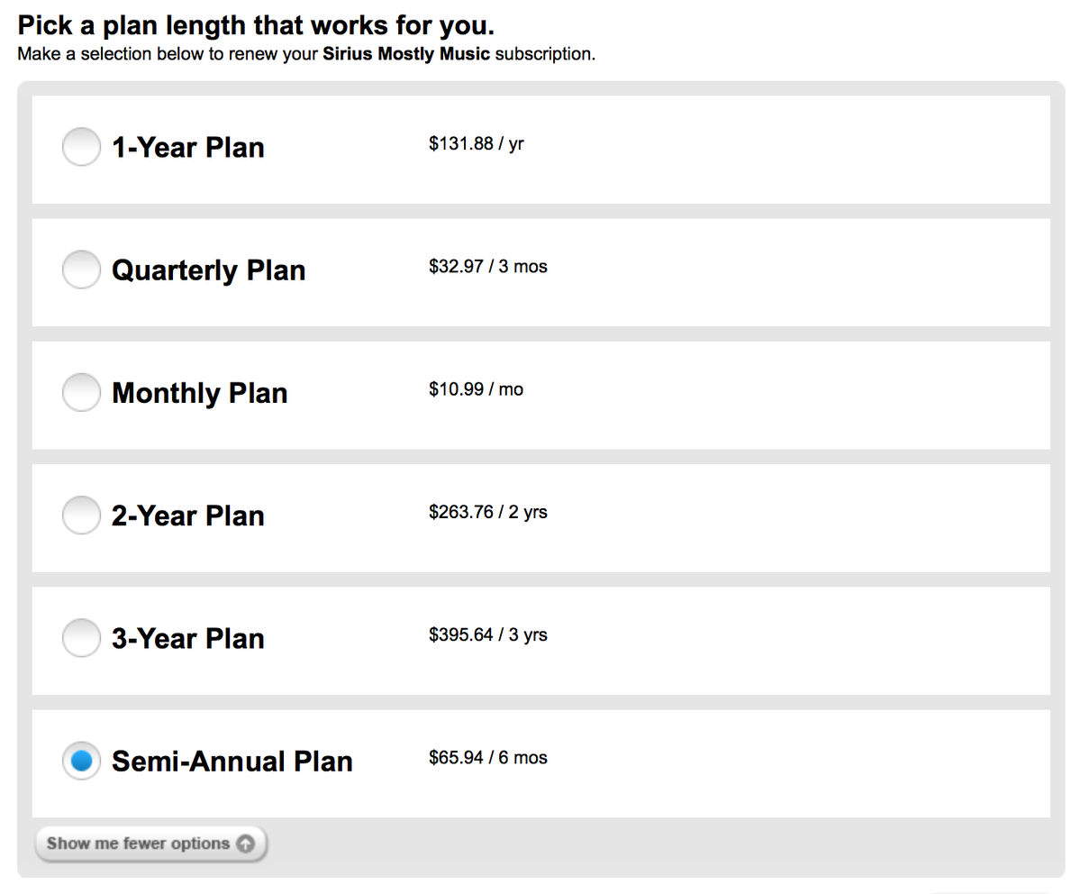Click the up-arrow icon on fewer options button
This screenshot has height=894, width=1081.
pyautogui.click(x=246, y=844)
